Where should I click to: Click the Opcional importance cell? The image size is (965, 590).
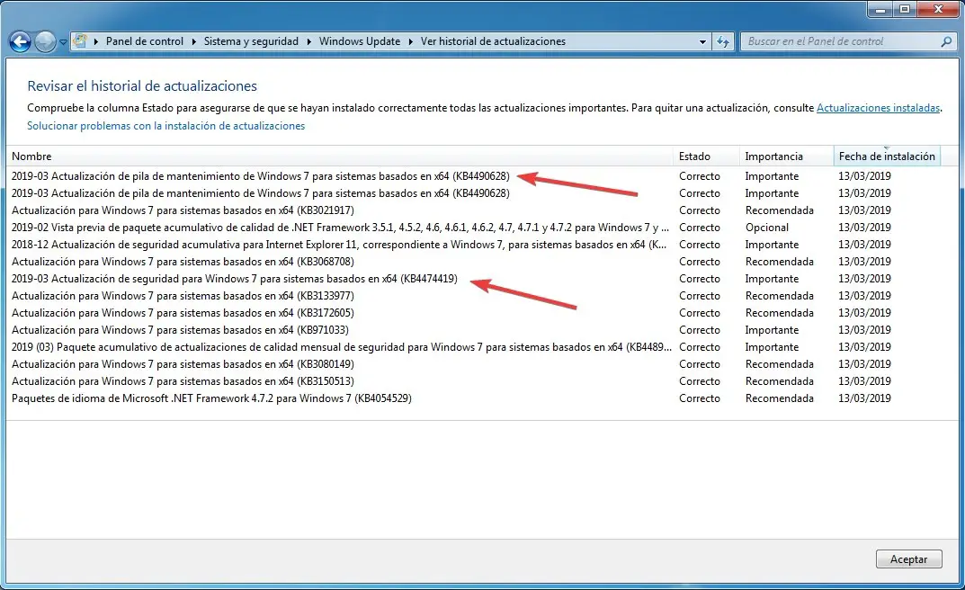(x=767, y=228)
